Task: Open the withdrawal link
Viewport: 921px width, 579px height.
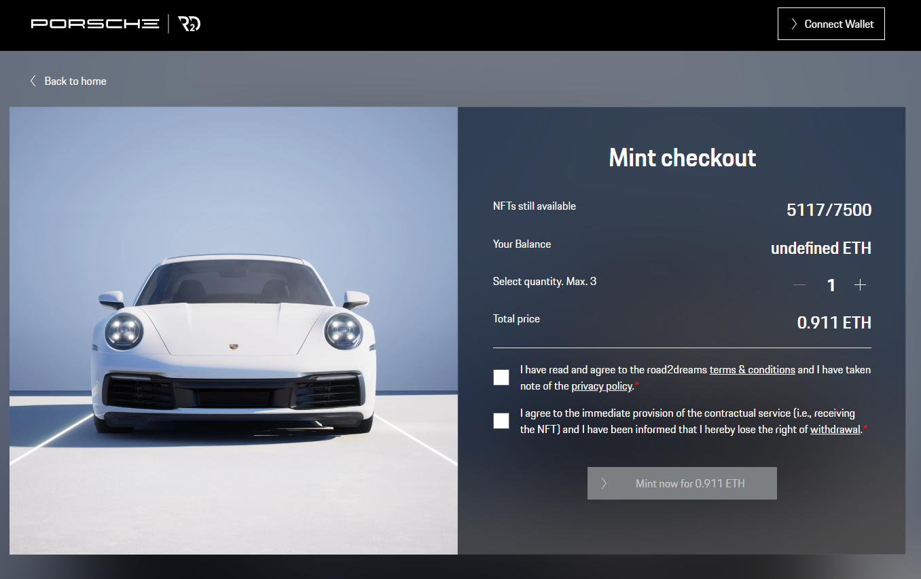Action: [x=835, y=430]
